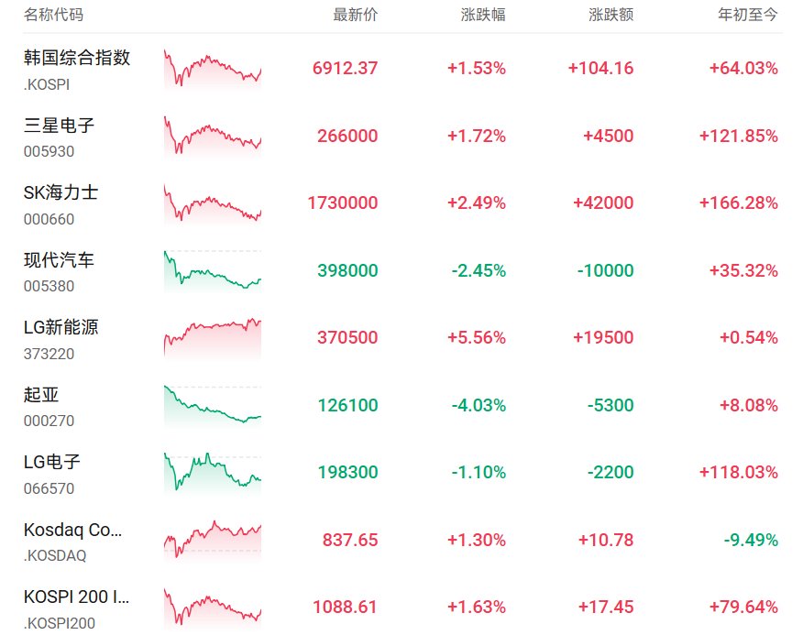
Task: Open the 现代汽车 green sparkline chart
Action: pyautogui.click(x=213, y=271)
